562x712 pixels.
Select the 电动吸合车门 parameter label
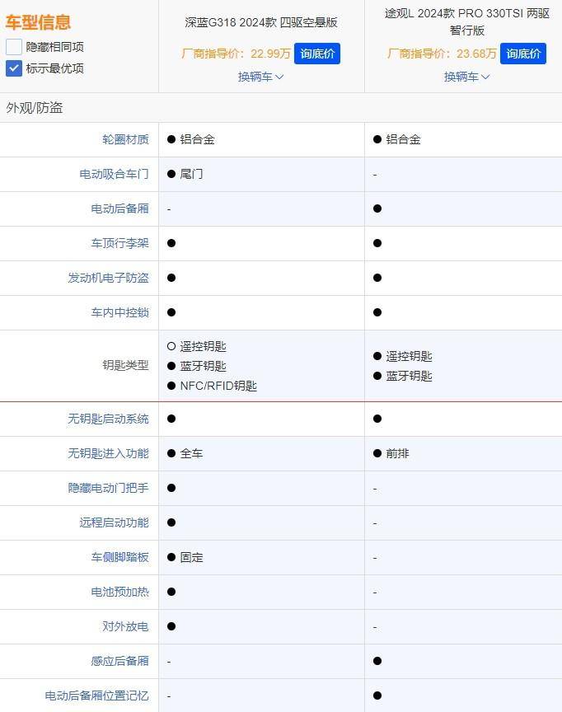[114, 175]
